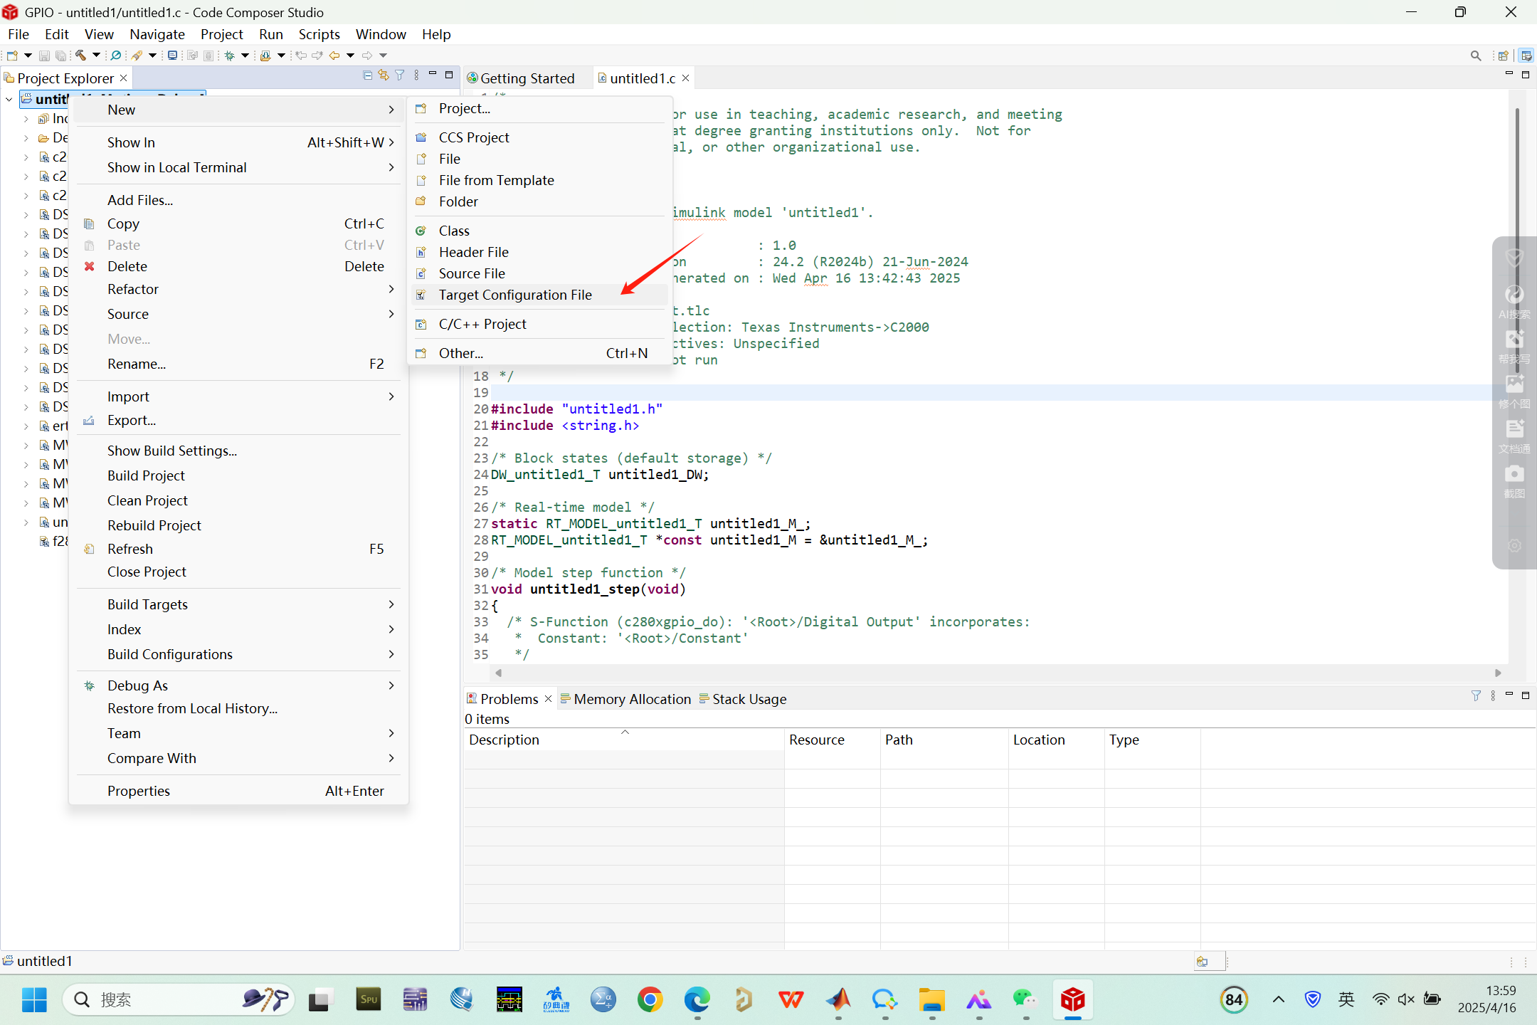Toggle the mute speaker in system tray
Image resolution: width=1537 pixels, height=1025 pixels.
click(1406, 999)
